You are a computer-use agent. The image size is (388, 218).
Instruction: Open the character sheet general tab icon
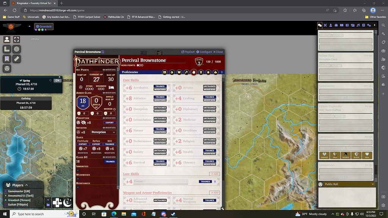[x=164, y=72]
